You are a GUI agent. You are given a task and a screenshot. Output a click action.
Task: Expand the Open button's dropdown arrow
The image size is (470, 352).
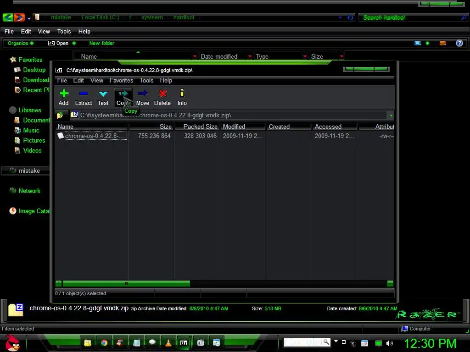74,43
